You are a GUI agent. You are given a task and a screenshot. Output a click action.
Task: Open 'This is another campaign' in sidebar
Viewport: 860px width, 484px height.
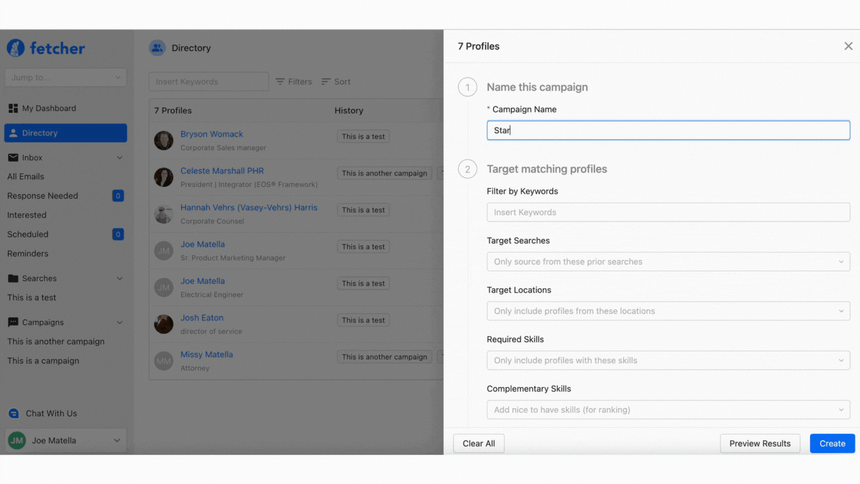click(x=56, y=341)
